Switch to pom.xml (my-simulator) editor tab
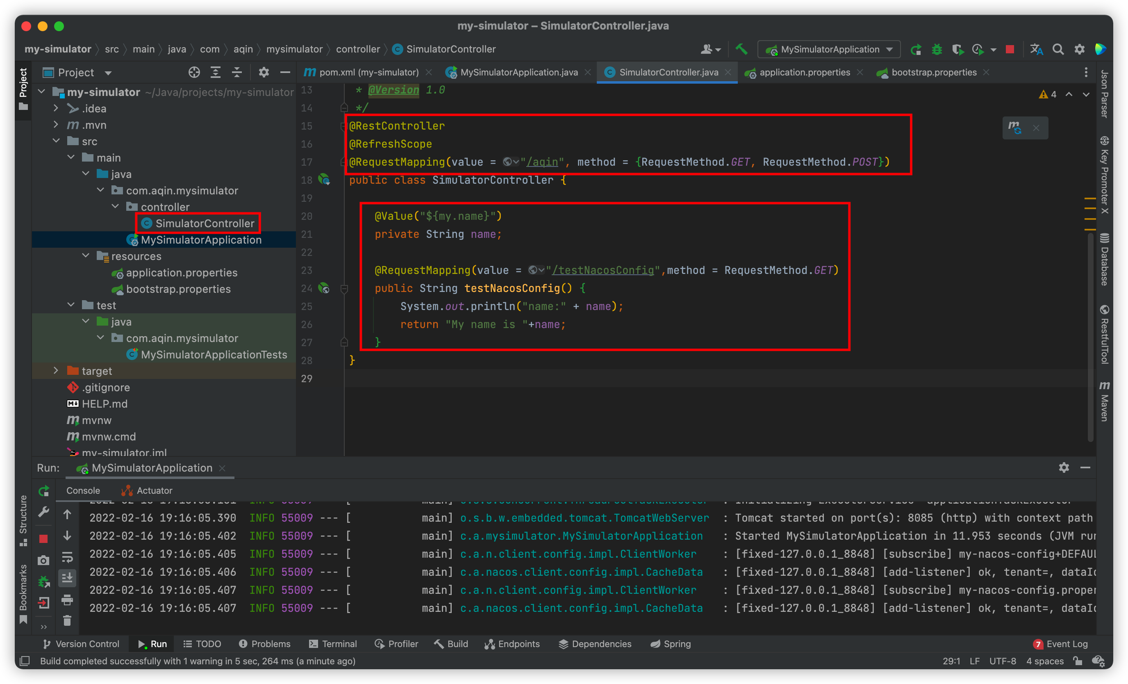The width and height of the screenshot is (1128, 684). pos(368,73)
